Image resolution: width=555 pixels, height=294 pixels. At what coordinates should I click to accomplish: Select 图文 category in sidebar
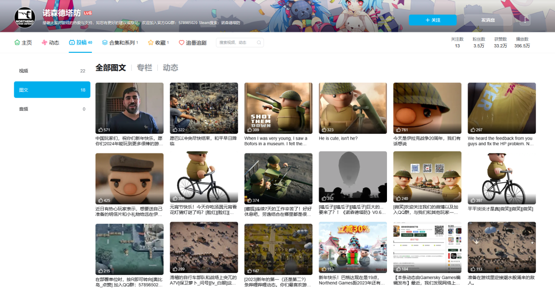tap(52, 90)
